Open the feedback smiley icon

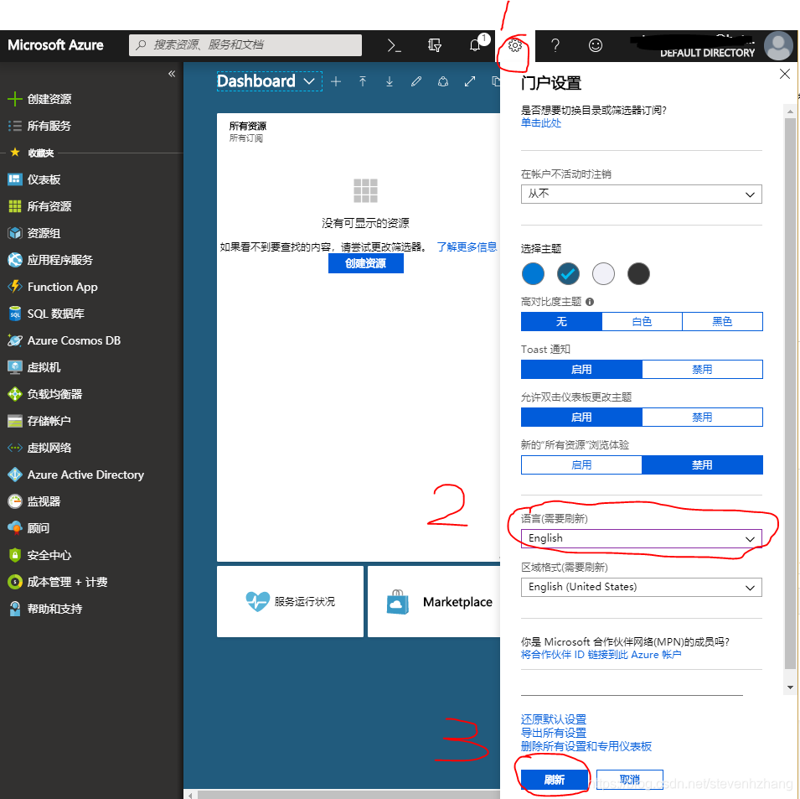596,45
